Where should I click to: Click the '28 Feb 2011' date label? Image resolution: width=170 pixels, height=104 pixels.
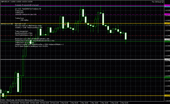pos(4,103)
